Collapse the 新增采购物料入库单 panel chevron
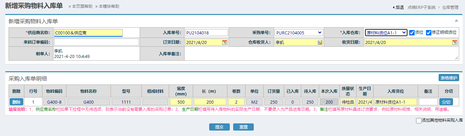 pyautogui.click(x=456, y=21)
